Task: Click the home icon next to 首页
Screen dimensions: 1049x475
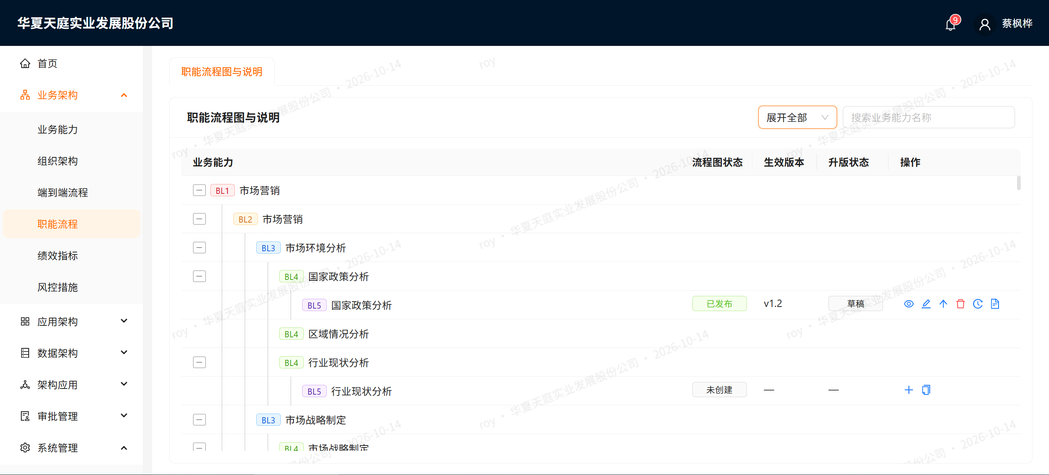Action: click(x=25, y=64)
